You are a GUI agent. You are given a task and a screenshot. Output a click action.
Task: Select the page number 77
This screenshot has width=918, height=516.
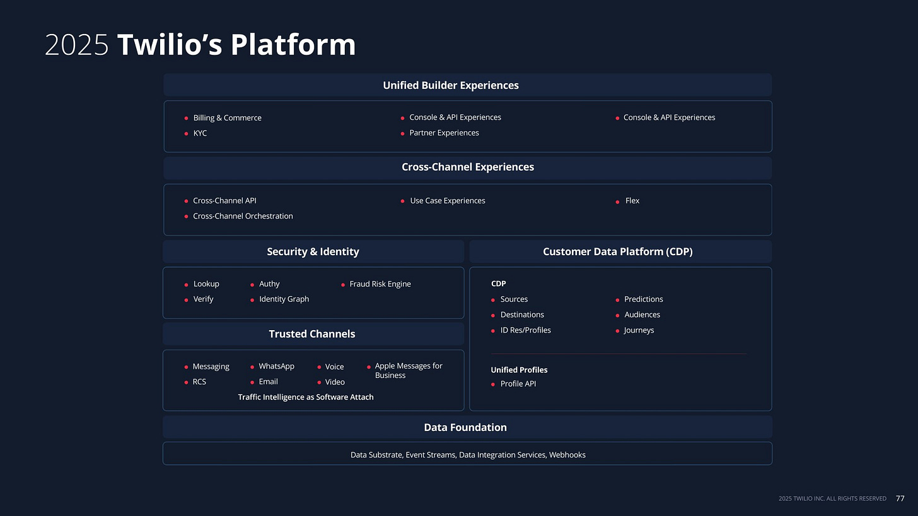(x=900, y=499)
